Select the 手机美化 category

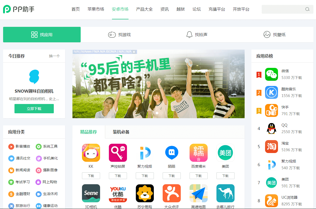click(47, 158)
